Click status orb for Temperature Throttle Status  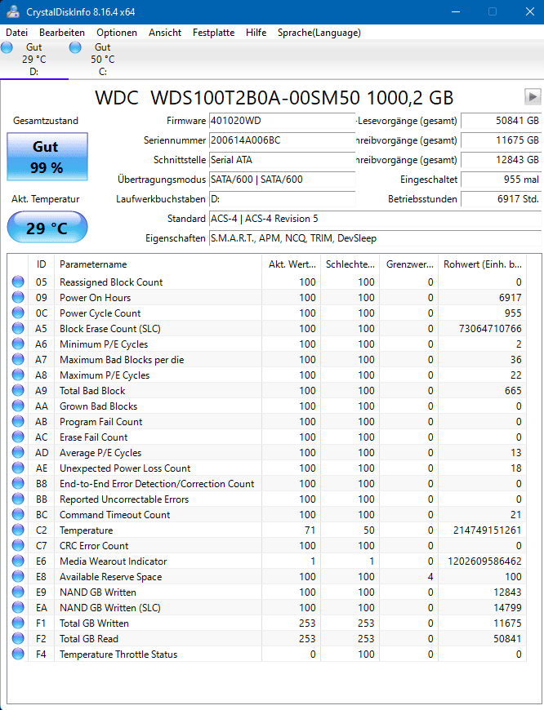point(18,655)
